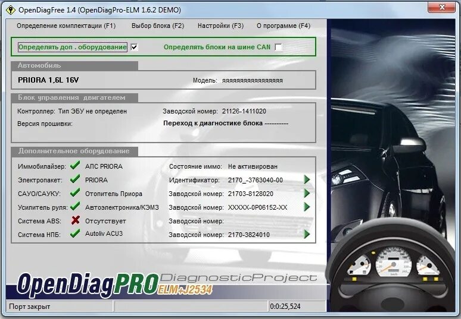
Task: Click the serial number 2170-3824010
Action: tap(249, 235)
